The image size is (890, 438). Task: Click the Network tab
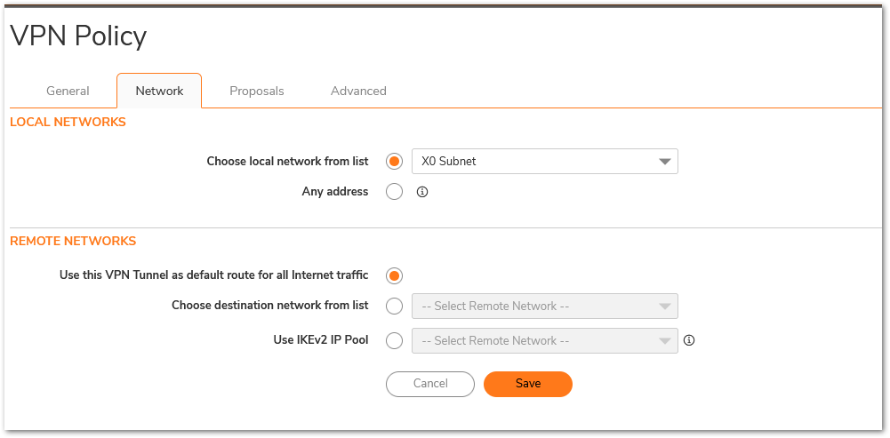pyautogui.click(x=159, y=91)
